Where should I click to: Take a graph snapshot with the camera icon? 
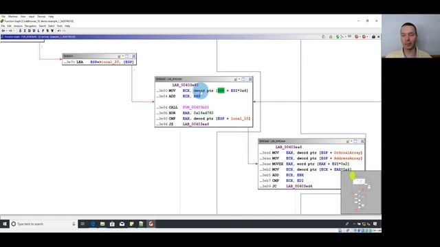click(373, 36)
